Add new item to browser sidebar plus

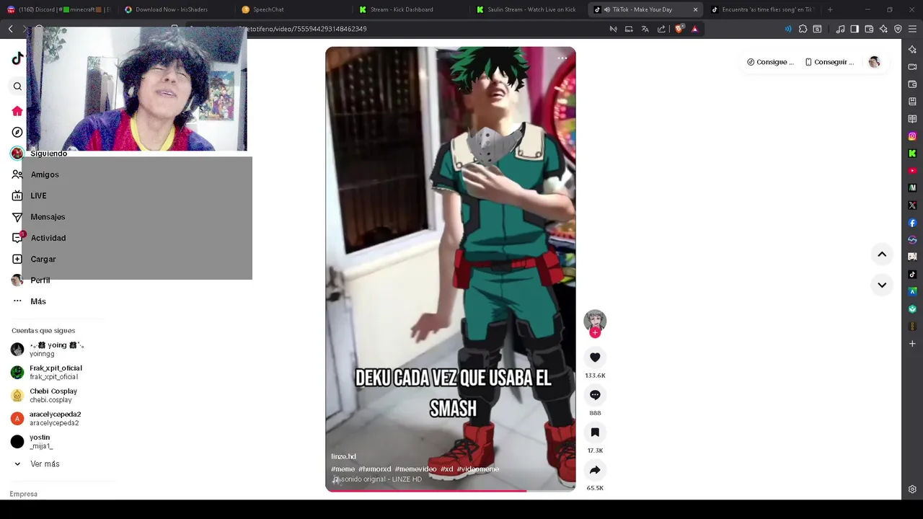point(912,344)
